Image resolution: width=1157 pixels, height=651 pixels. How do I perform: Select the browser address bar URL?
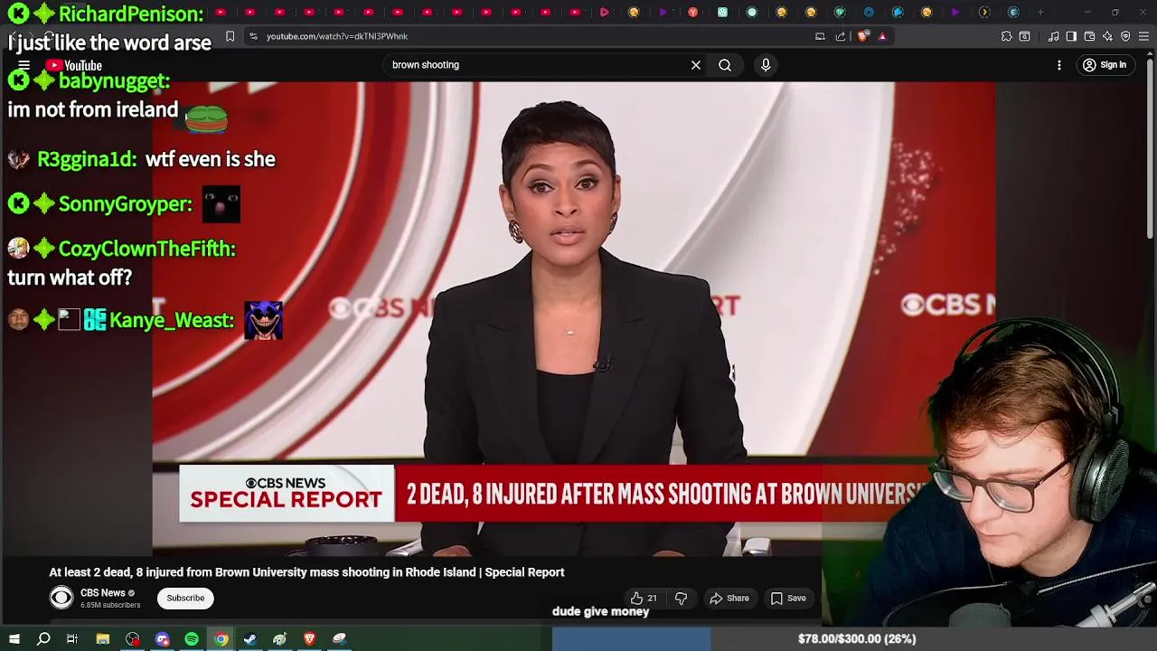pos(337,36)
